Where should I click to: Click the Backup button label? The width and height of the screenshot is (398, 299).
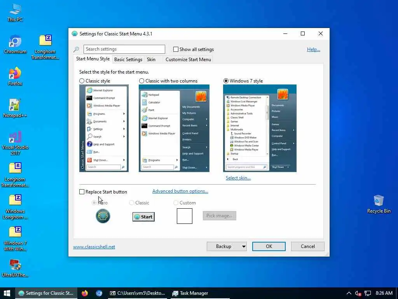(x=223, y=246)
